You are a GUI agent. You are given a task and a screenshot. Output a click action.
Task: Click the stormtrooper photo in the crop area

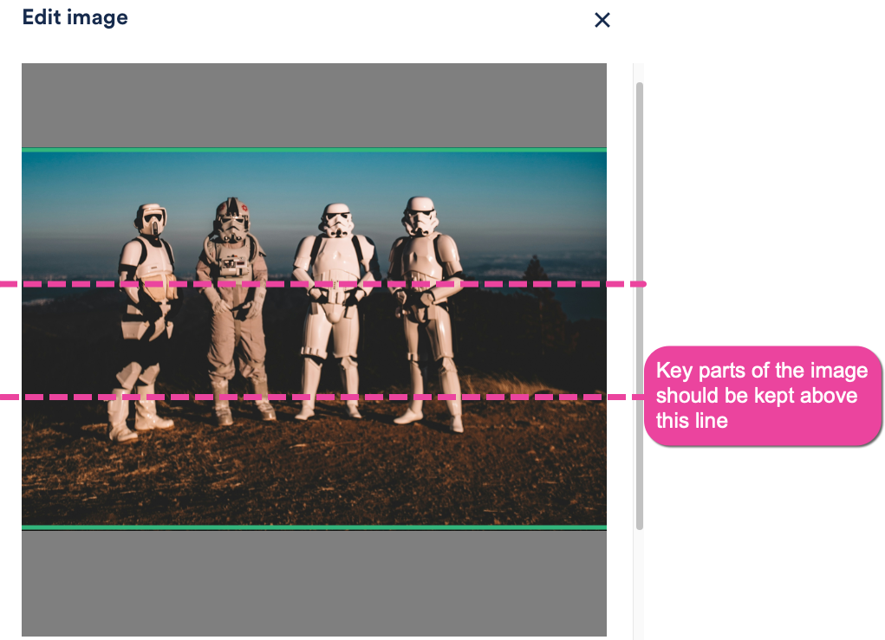click(x=314, y=339)
